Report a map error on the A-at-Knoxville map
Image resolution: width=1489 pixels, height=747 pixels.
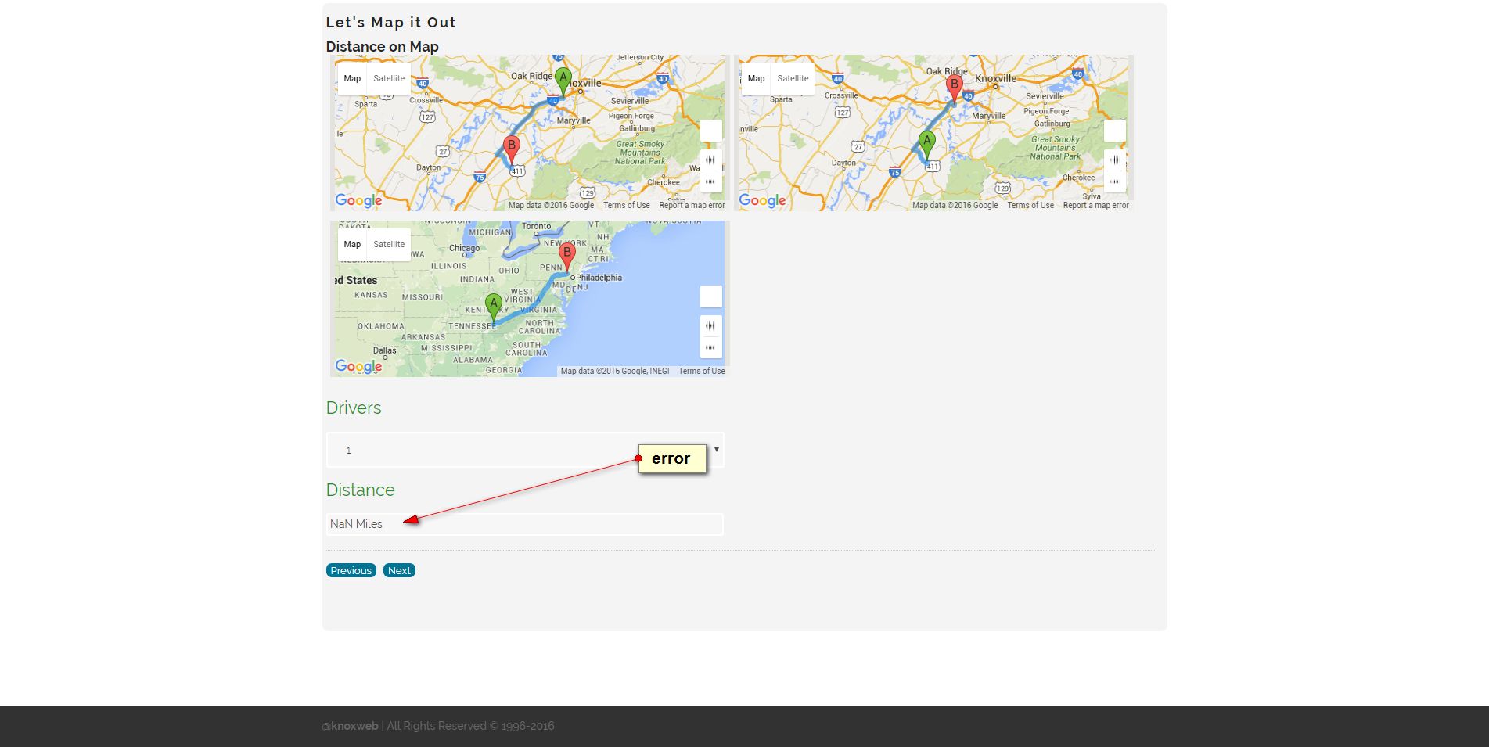[692, 205]
